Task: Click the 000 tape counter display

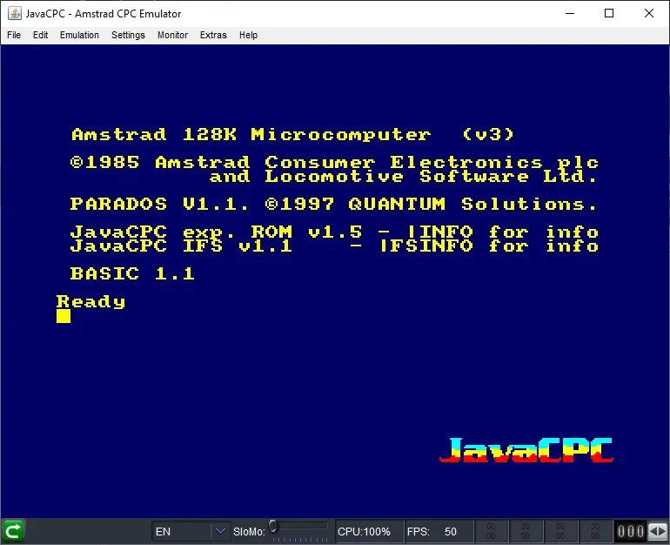Action: 630,531
